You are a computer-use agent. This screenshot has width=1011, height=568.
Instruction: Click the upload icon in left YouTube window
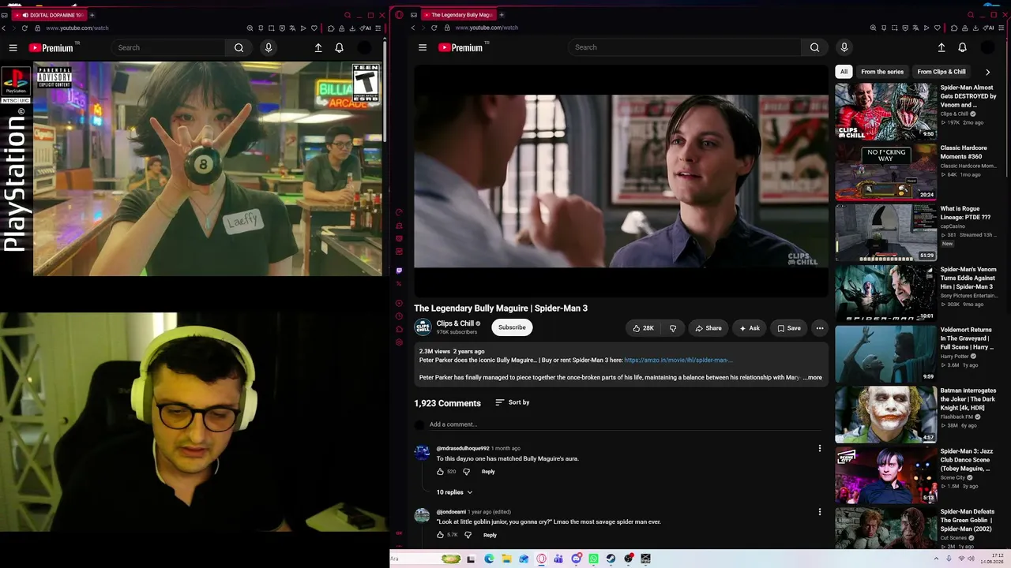tap(318, 48)
